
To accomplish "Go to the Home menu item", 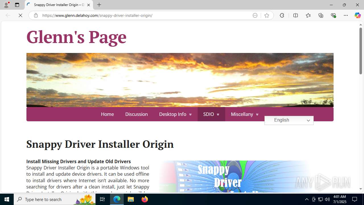I will (x=107, y=114).
